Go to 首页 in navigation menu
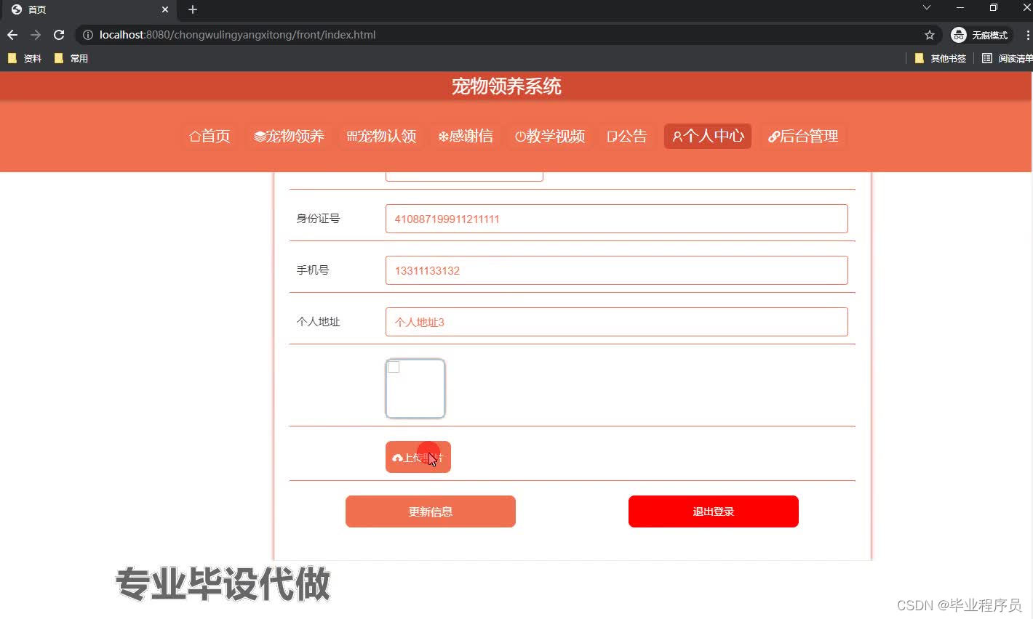Viewport: 1033px width, 619px height. coord(210,136)
